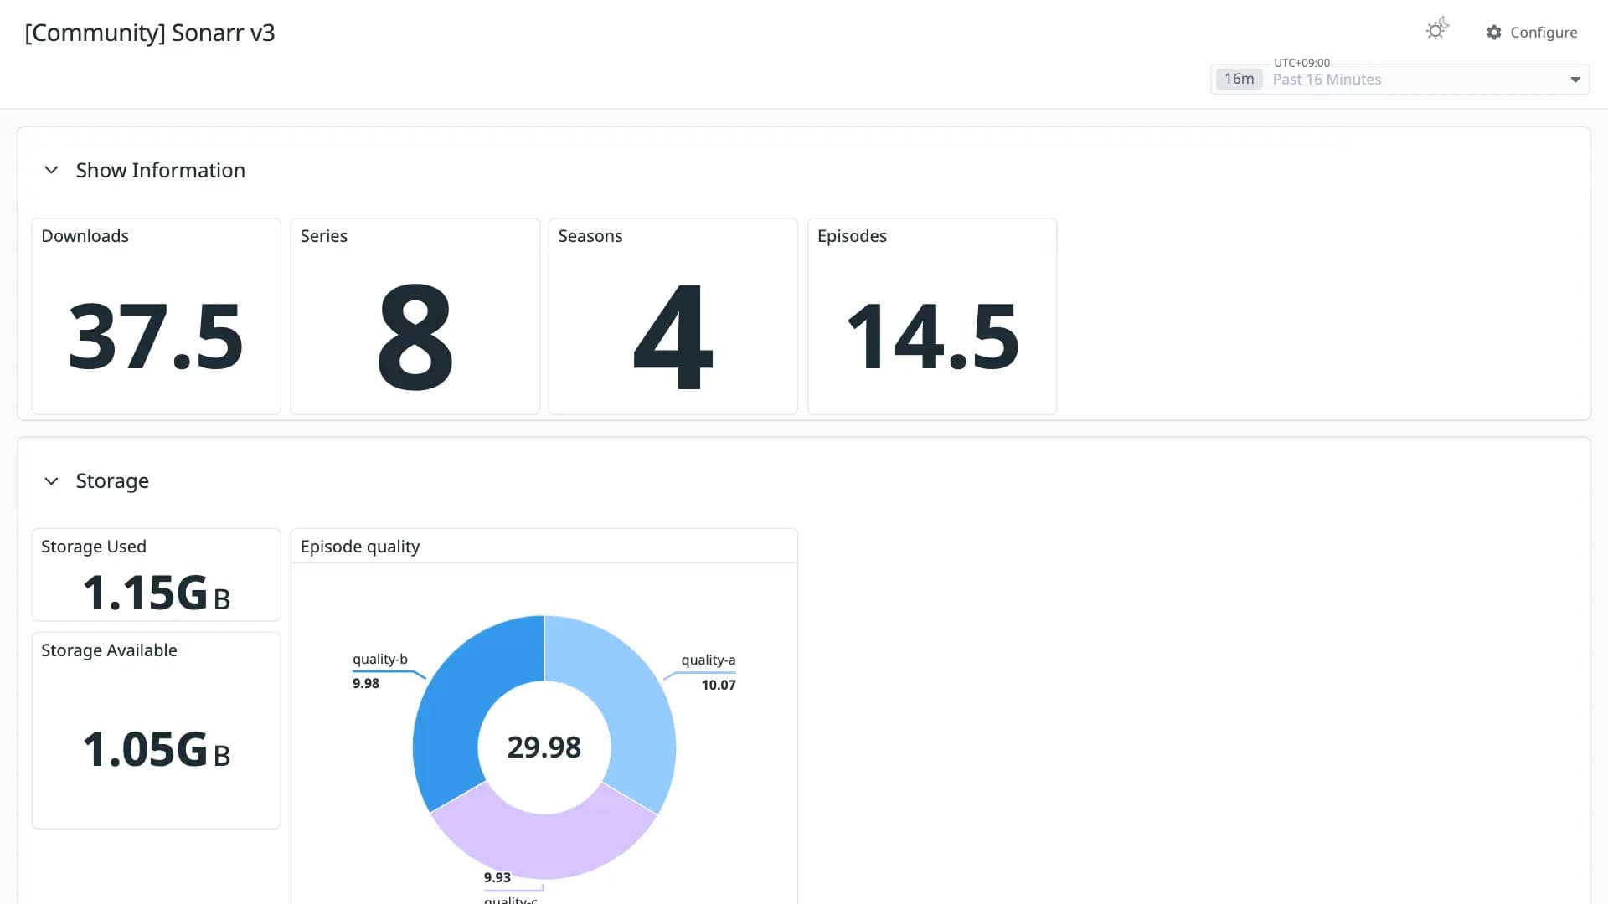Click the 1.05GB storage available value
Viewport: 1608px width, 904px height.
click(x=156, y=749)
